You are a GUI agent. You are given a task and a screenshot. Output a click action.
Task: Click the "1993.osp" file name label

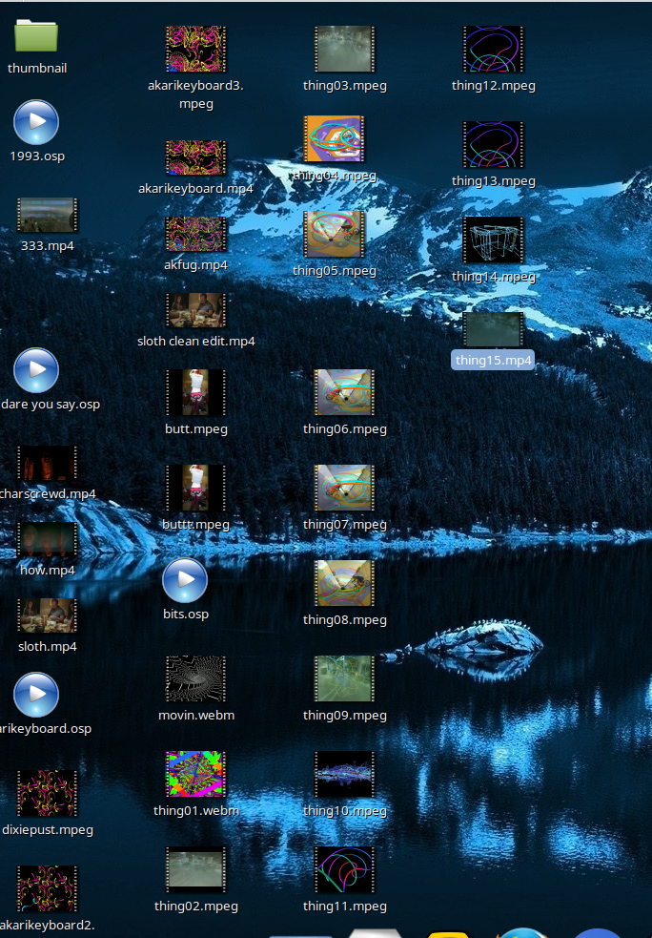[x=37, y=156]
